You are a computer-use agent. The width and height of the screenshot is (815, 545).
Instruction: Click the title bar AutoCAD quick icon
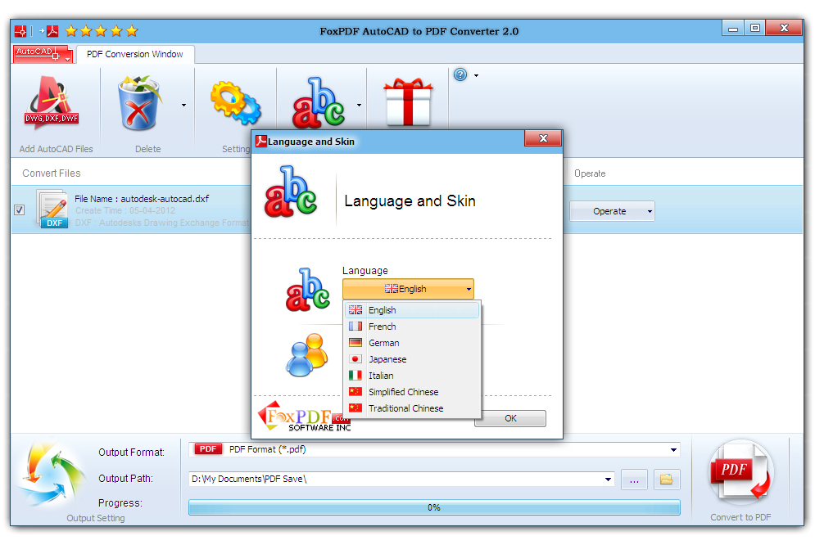pyautogui.click(x=20, y=31)
